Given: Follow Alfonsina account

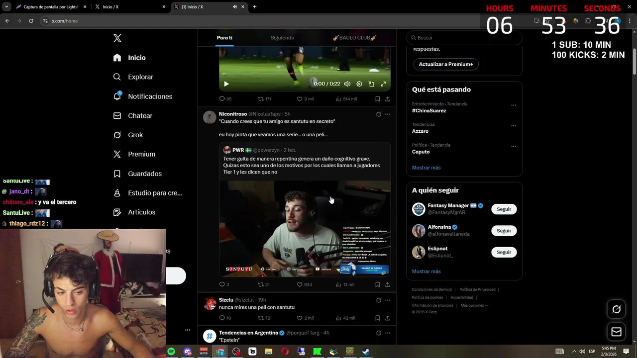Looking at the screenshot, I should click(504, 231).
